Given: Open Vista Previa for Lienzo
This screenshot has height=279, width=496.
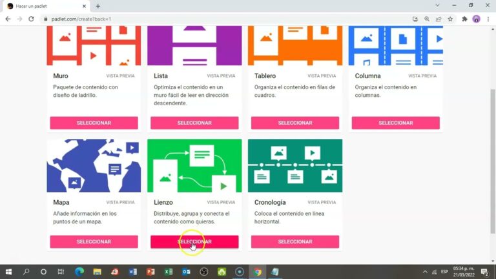Looking at the screenshot, I should point(221,202).
